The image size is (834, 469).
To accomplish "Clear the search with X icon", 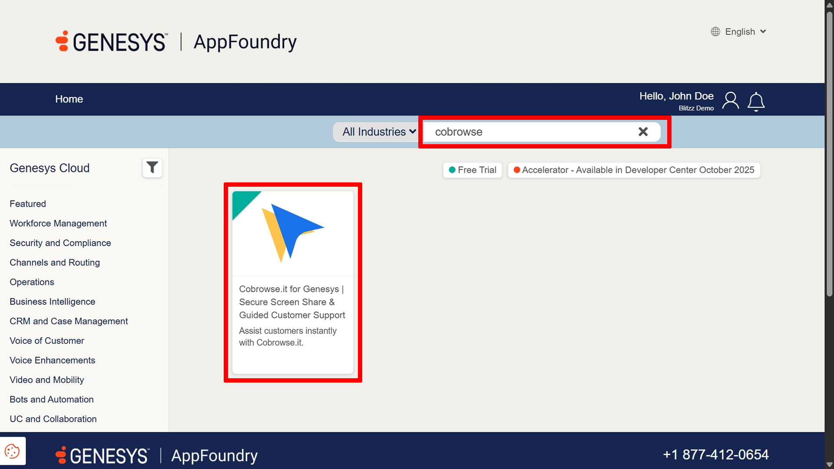I will (643, 132).
